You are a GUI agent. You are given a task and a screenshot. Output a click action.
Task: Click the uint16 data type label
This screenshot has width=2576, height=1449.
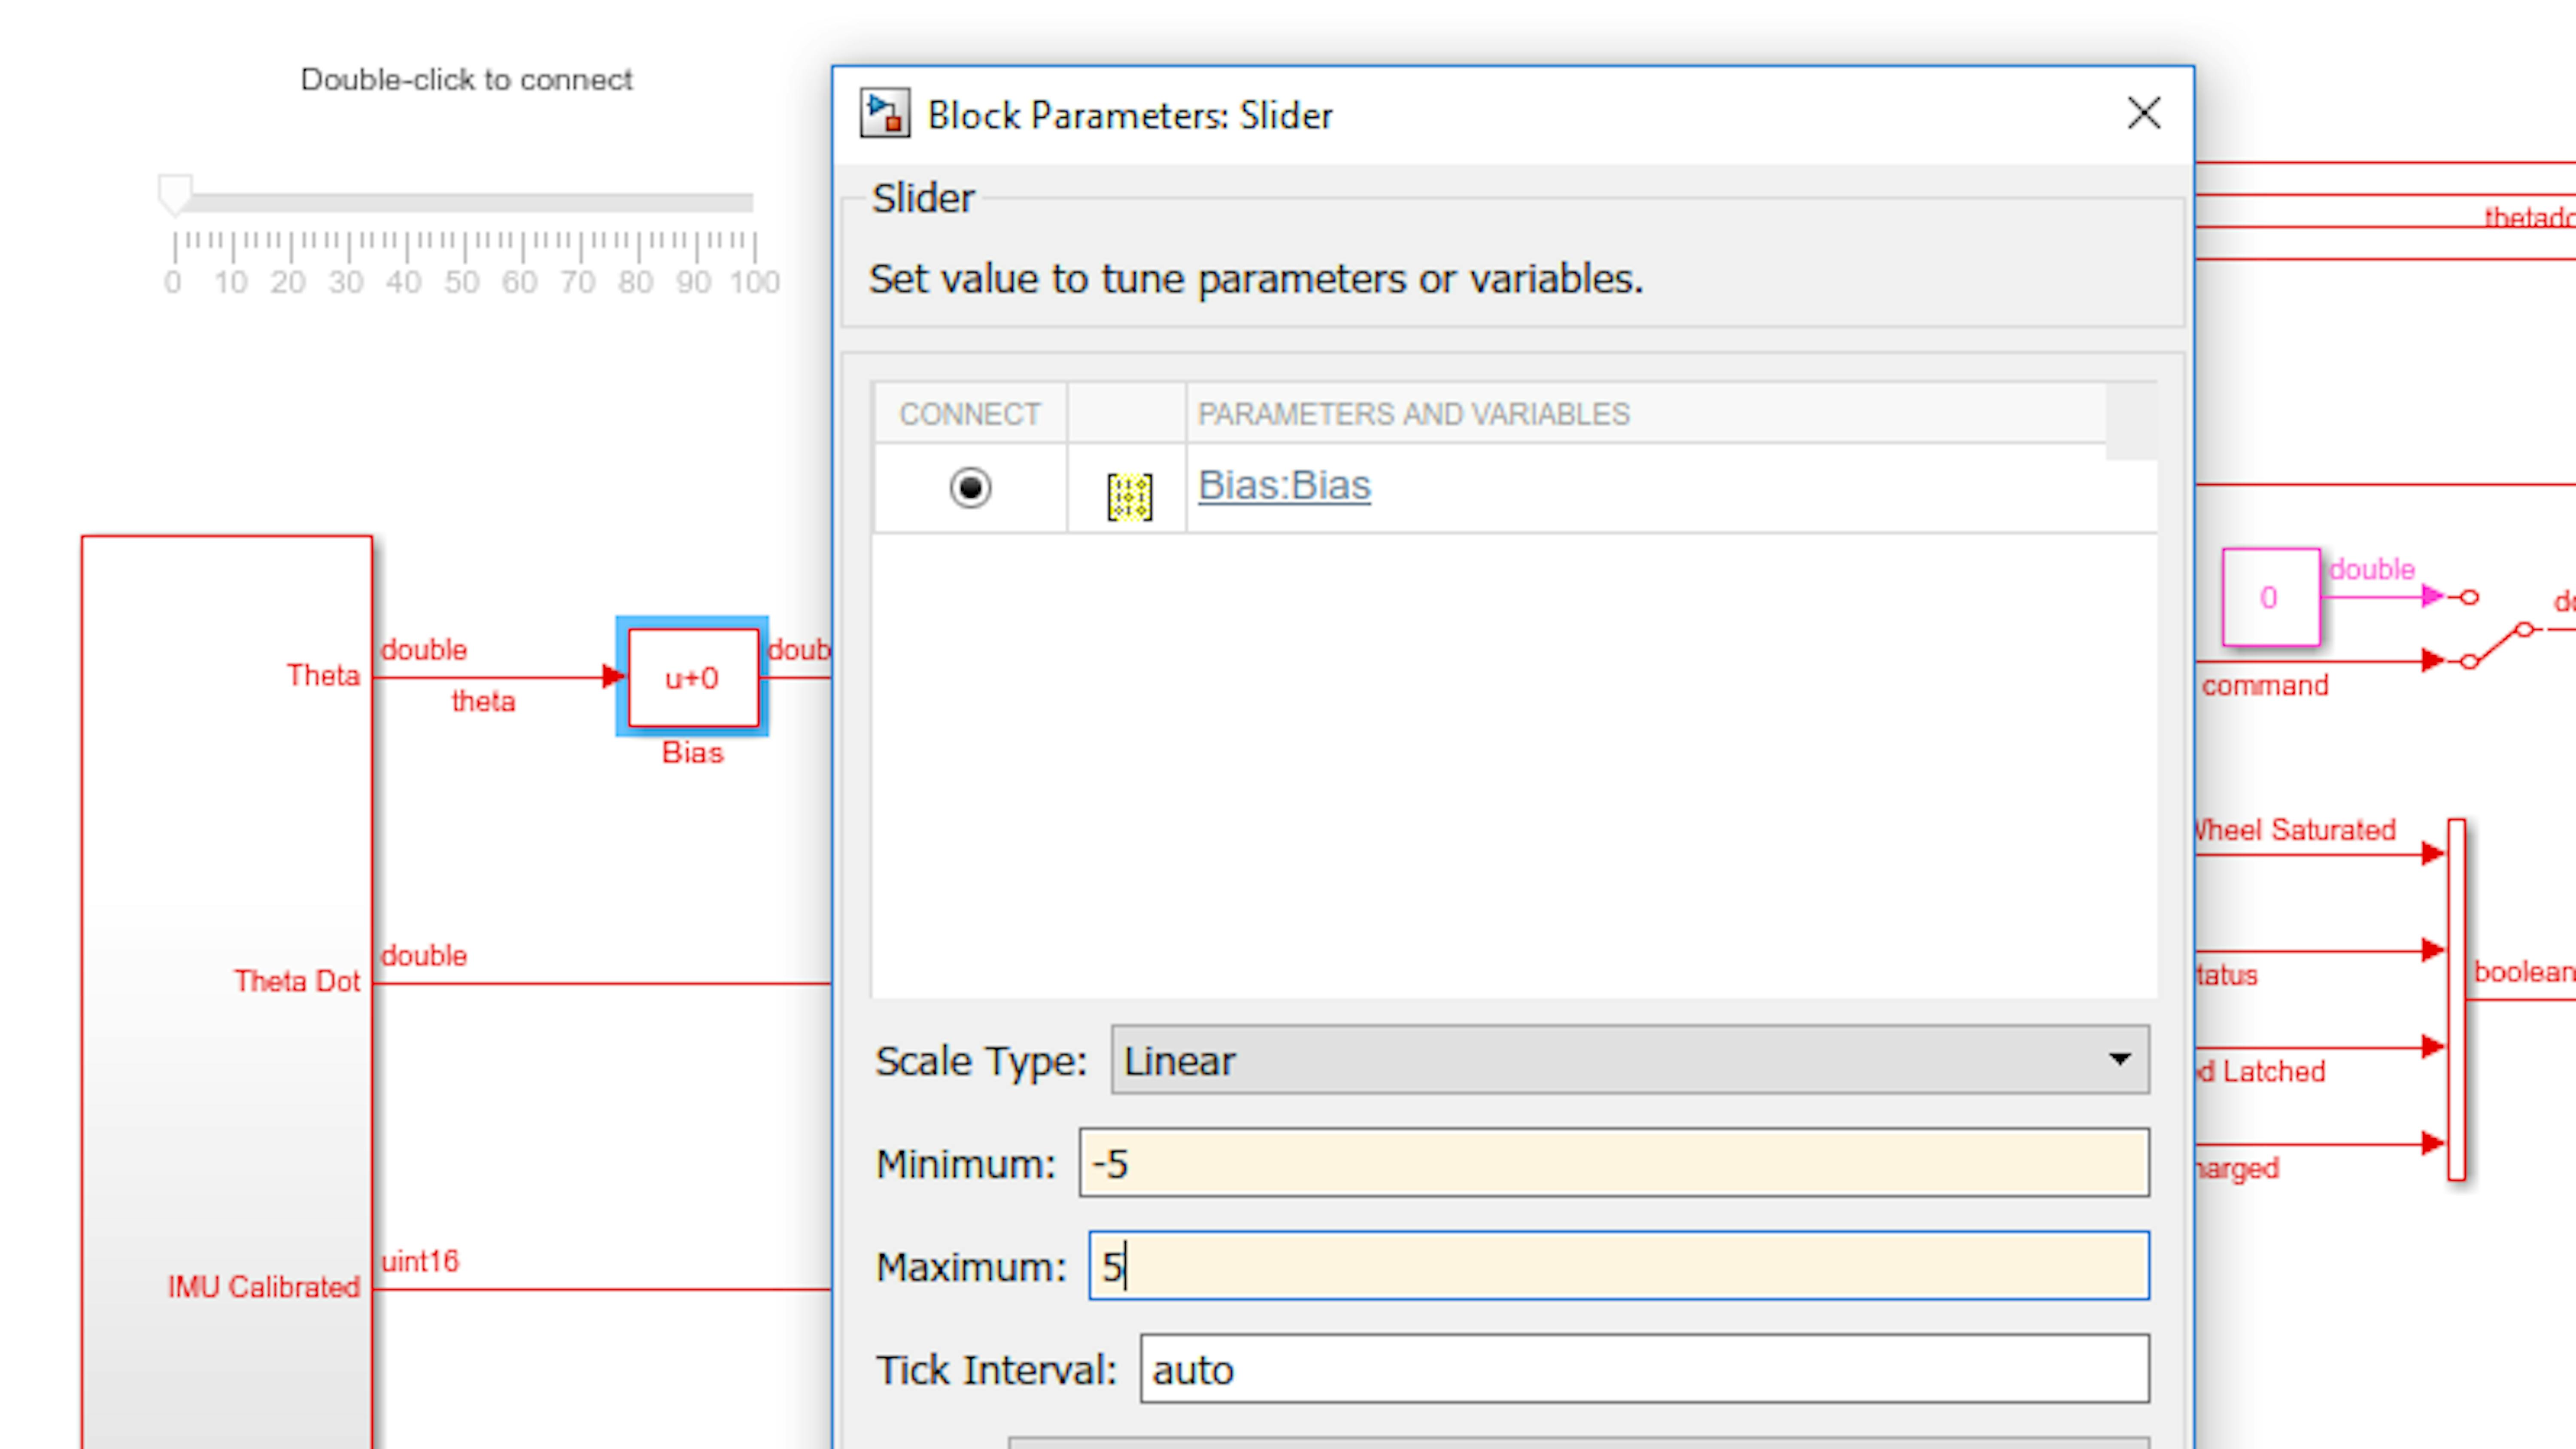[420, 1262]
